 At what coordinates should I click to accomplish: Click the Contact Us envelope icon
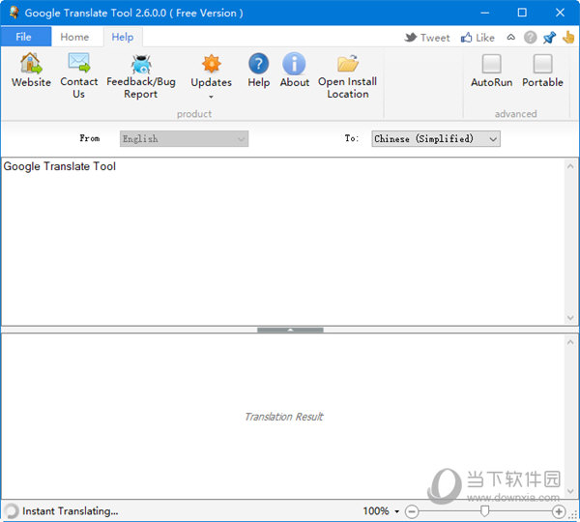click(x=79, y=63)
